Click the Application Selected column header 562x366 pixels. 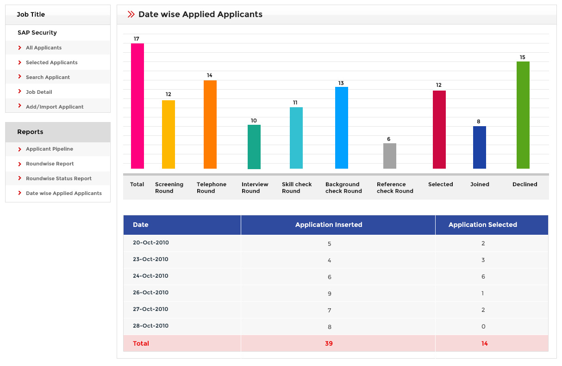(x=492, y=225)
